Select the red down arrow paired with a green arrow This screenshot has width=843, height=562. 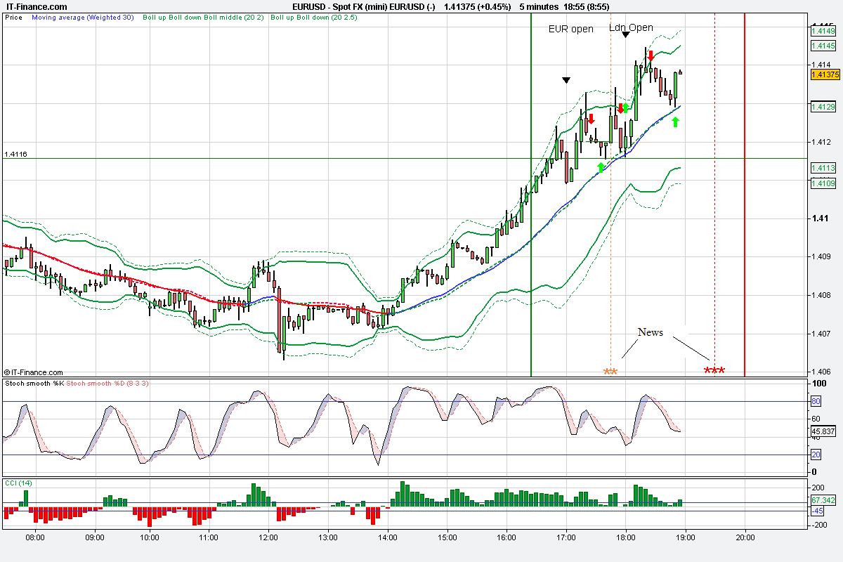pyautogui.click(x=620, y=108)
